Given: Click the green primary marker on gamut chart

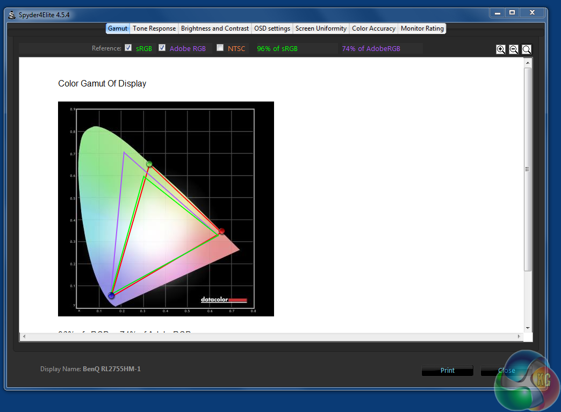Looking at the screenshot, I should (x=149, y=164).
